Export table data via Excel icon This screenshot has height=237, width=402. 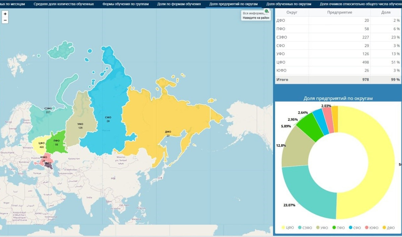[x=267, y=12]
